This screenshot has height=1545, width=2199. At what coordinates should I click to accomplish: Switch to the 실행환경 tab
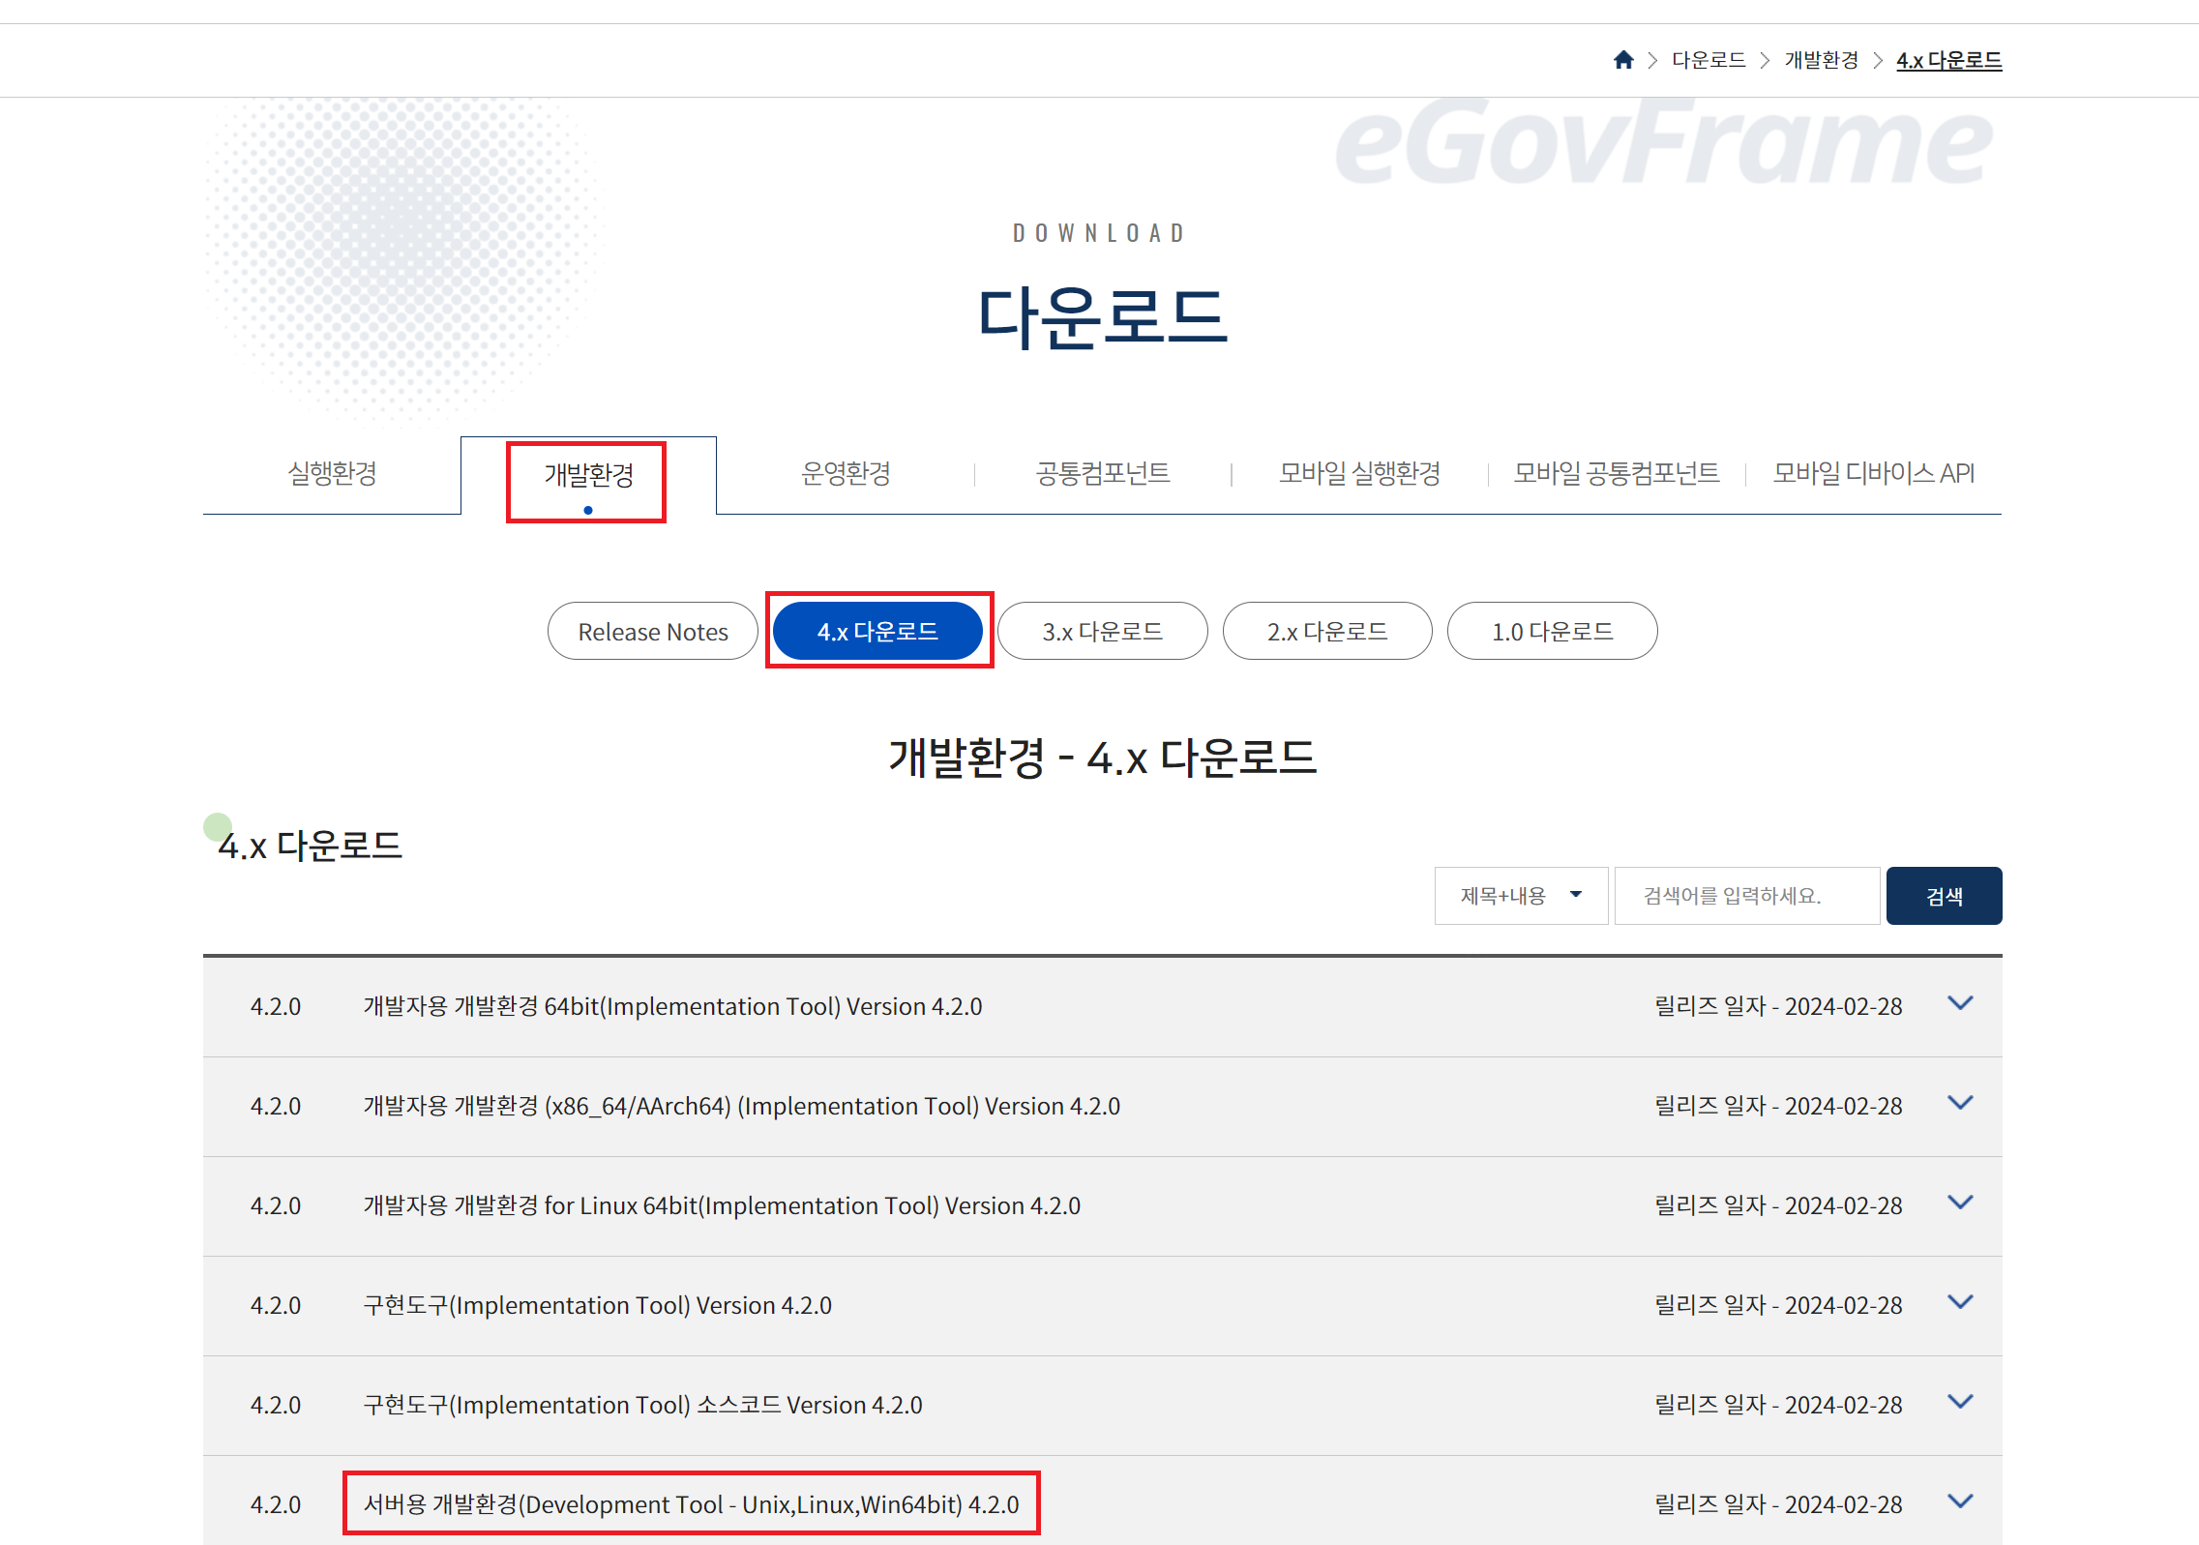332,474
